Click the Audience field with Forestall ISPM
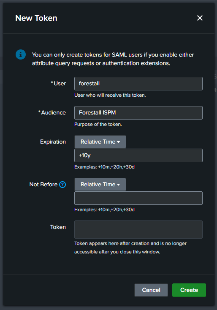Image resolution: width=217 pixels, height=310 pixels. click(x=138, y=113)
